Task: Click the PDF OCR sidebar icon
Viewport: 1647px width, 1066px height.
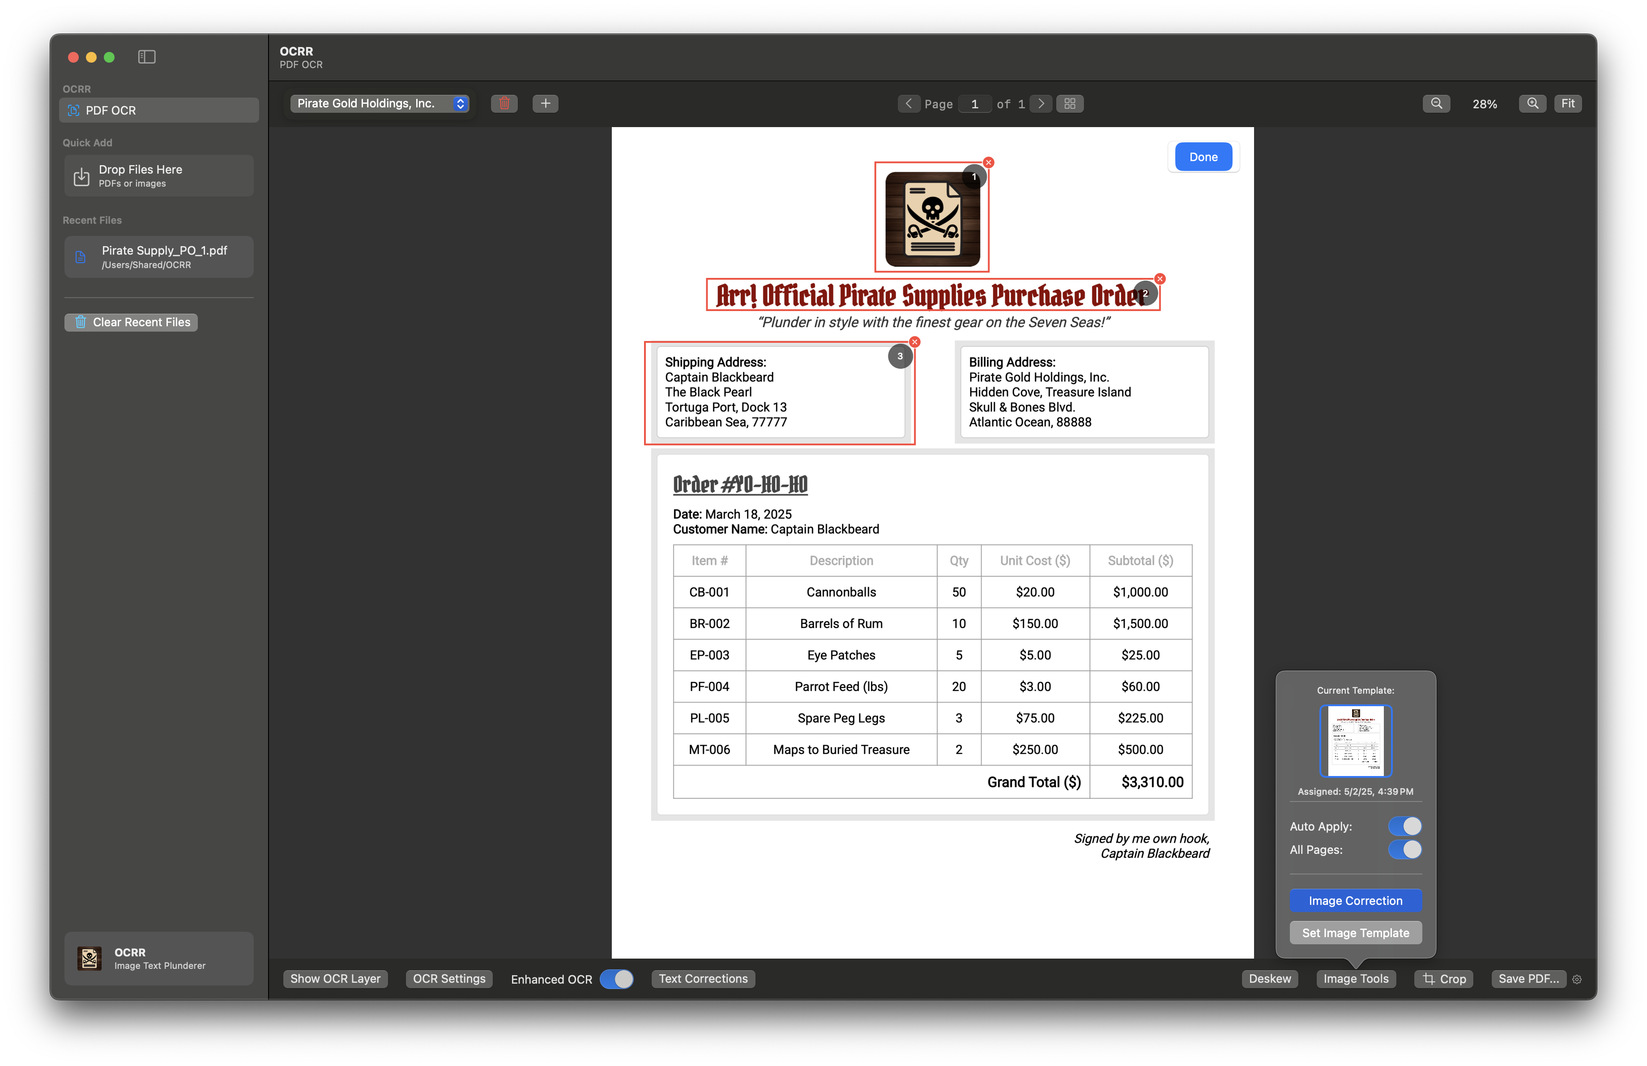Action: 73,110
